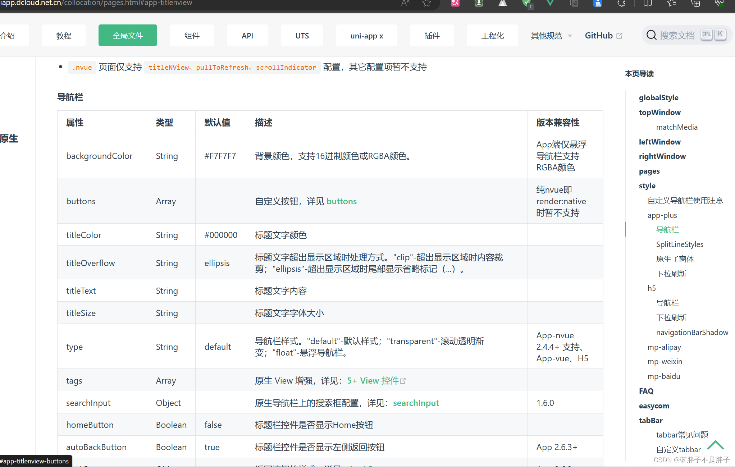Image resolution: width=735 pixels, height=467 pixels.
Task: Click the green shield extension with badge
Action: (527, 3)
